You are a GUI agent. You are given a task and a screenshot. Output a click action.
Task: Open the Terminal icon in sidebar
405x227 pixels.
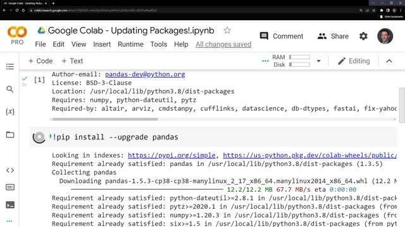(x=10, y=205)
